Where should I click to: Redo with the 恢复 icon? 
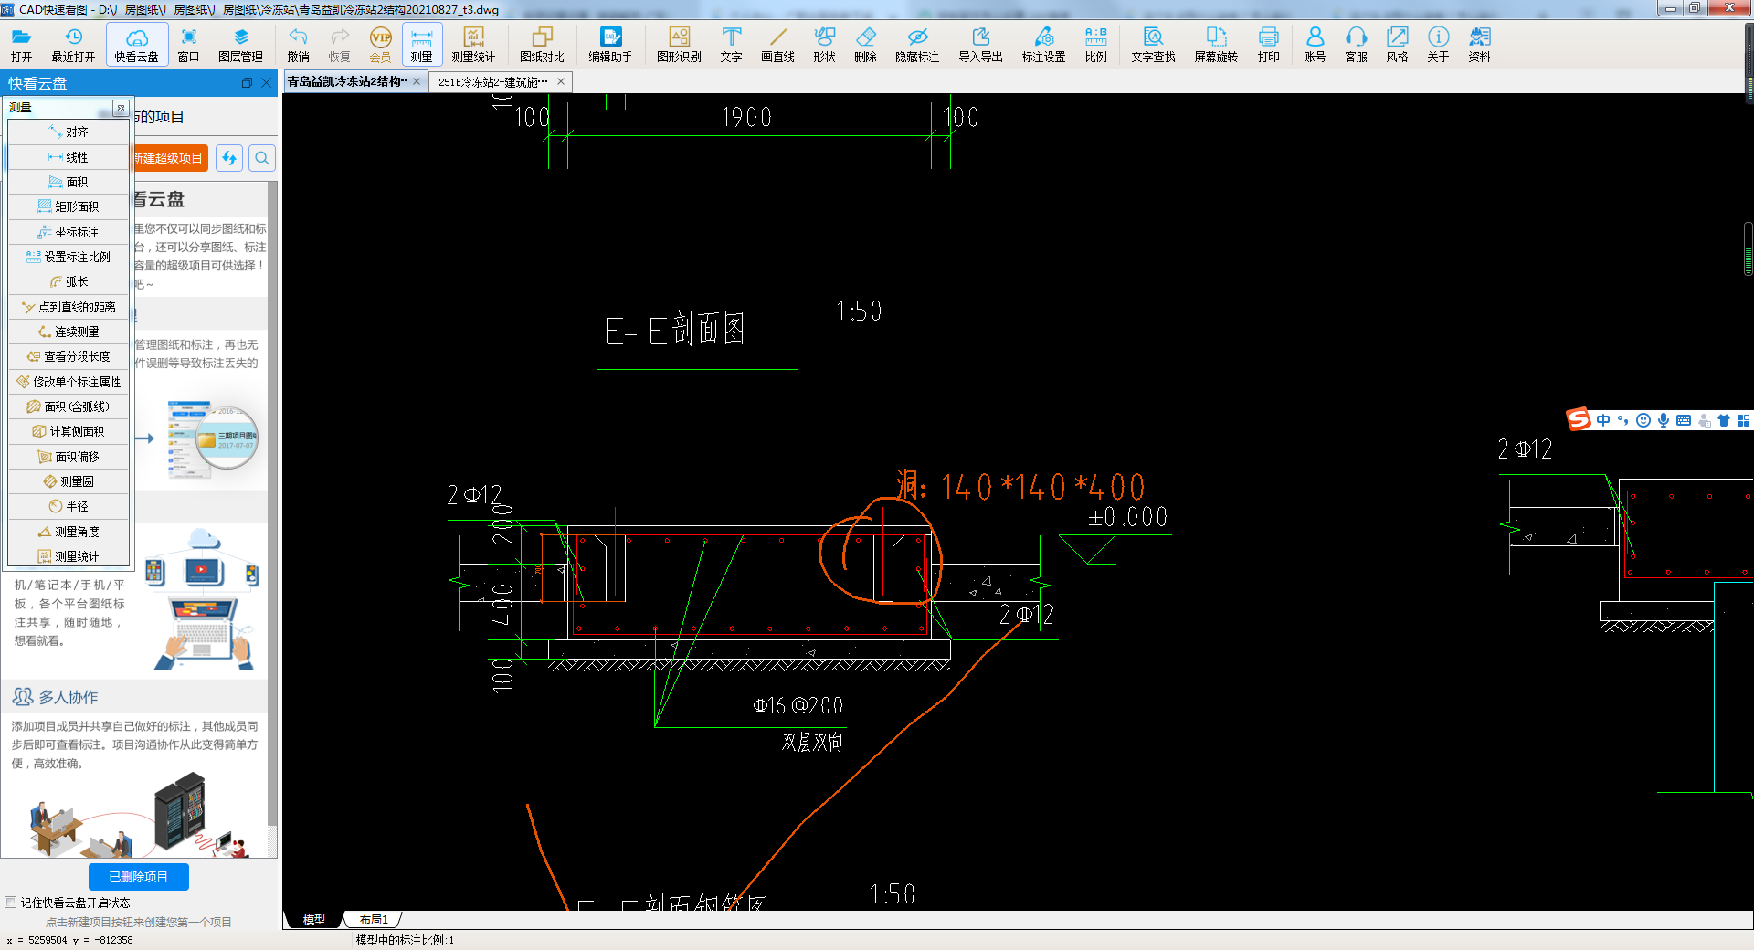coord(340,44)
